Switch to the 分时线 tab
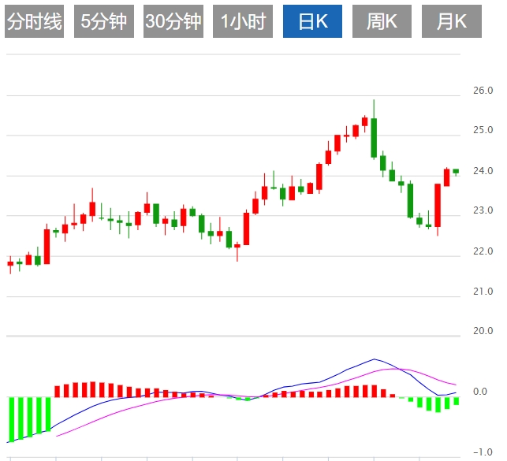The image size is (507, 461). click(34, 22)
